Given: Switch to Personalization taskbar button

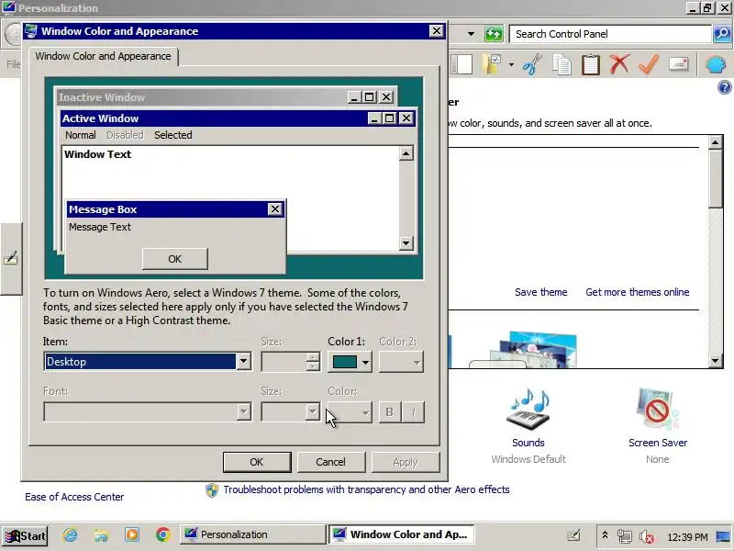Looking at the screenshot, I should (x=253, y=534).
